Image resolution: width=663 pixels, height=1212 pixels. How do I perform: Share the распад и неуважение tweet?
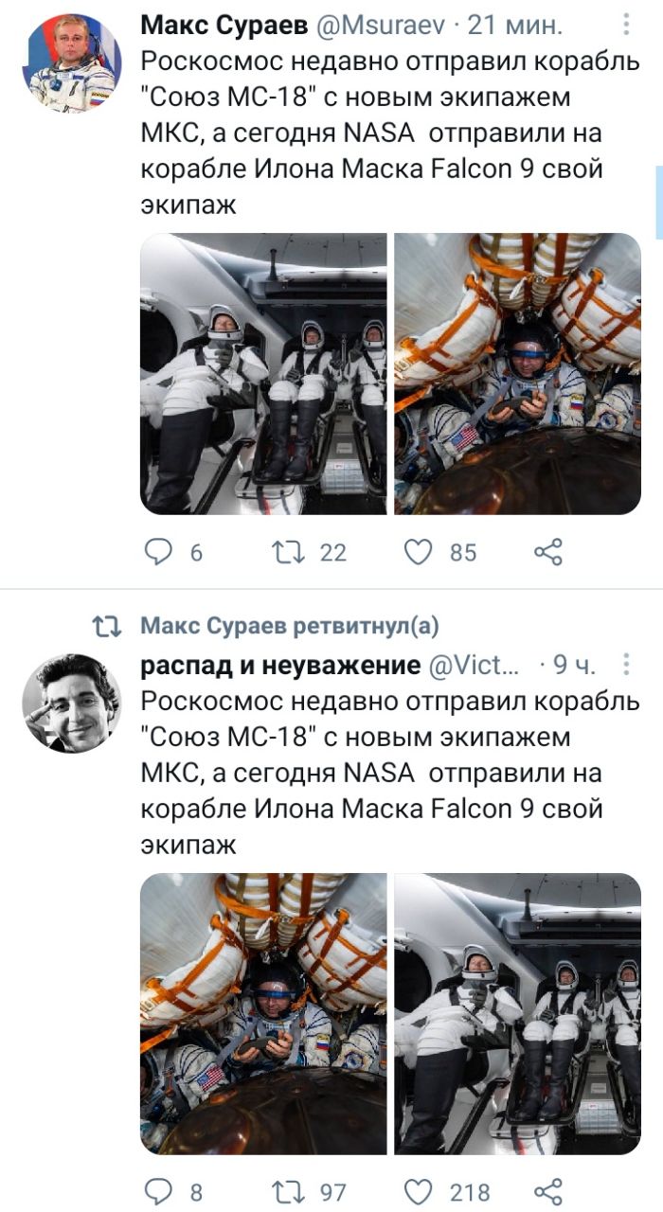[x=548, y=1191]
